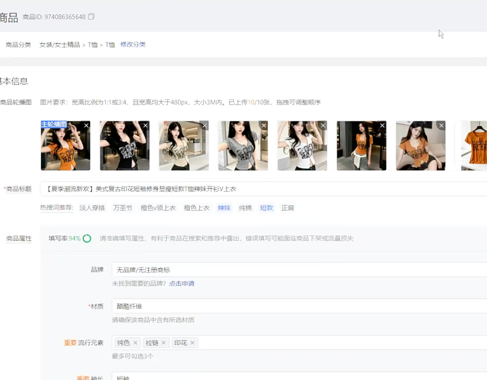Open the 材质 dropdown showing 醋酯纤维
The width and height of the screenshot is (487, 380).
[x=299, y=306]
